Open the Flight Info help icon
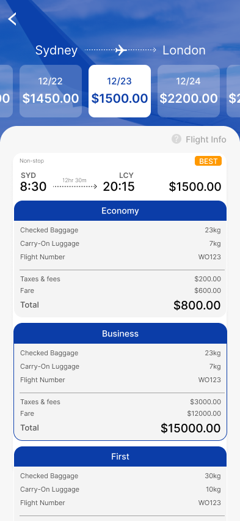 click(176, 139)
